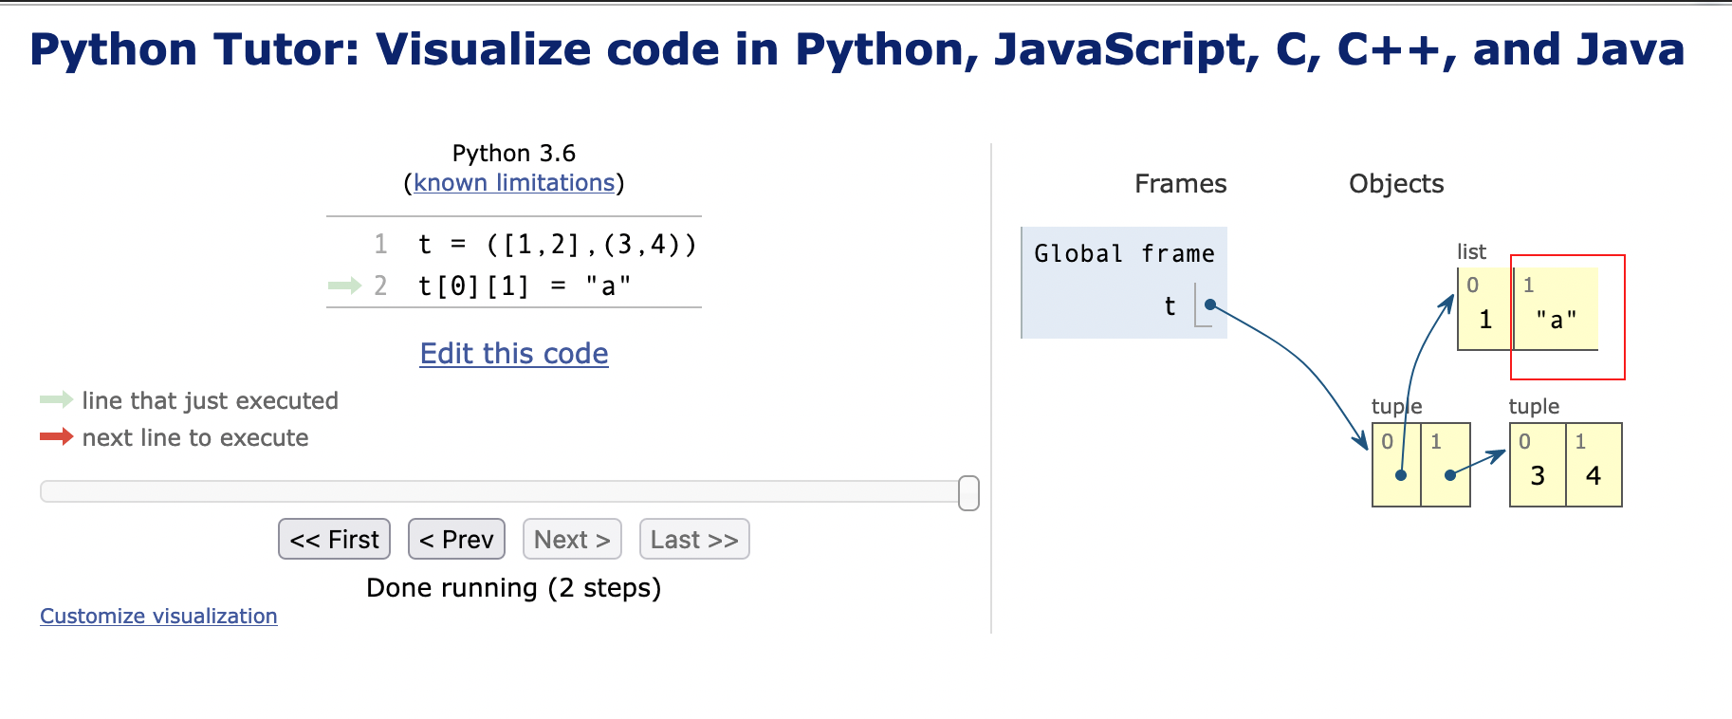
Task: Click the red arrow legend icon
Action: tap(57, 436)
